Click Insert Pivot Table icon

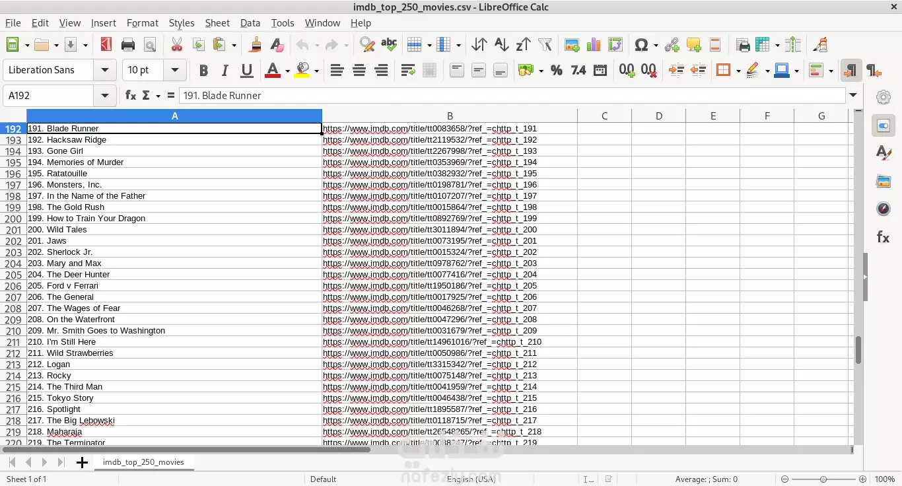tap(615, 45)
